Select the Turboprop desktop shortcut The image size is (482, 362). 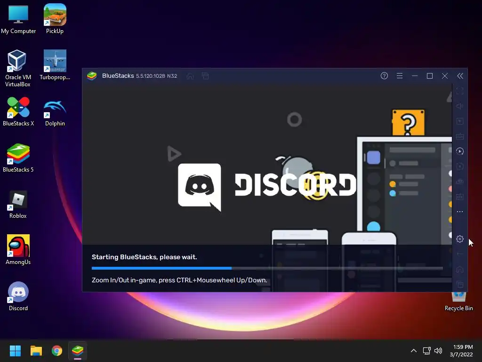55,65
